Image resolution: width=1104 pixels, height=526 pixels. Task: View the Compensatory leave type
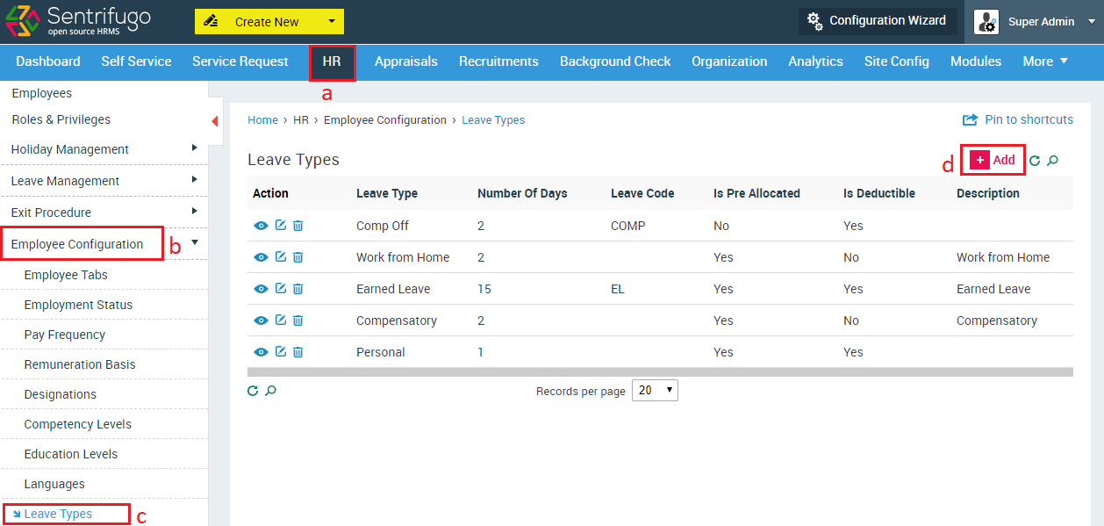point(261,321)
